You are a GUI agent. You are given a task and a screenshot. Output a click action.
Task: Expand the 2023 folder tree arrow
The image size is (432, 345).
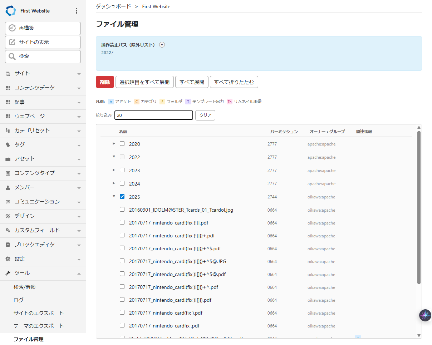(114, 170)
